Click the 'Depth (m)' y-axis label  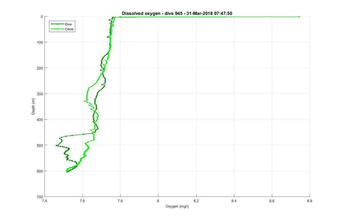point(33,107)
